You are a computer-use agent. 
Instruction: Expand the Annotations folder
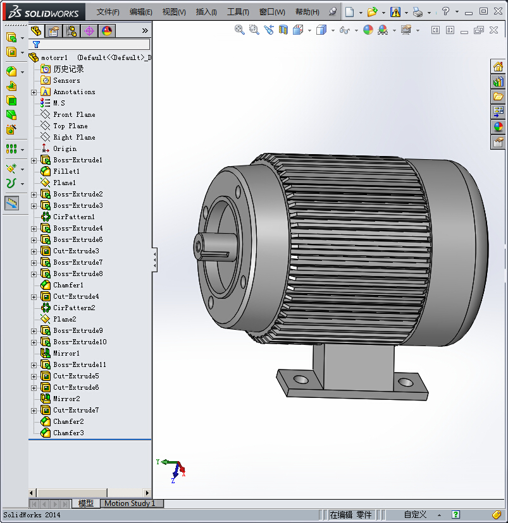(x=34, y=92)
